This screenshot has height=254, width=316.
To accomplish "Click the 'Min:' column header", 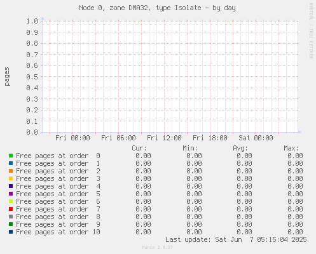I will click(190, 148).
